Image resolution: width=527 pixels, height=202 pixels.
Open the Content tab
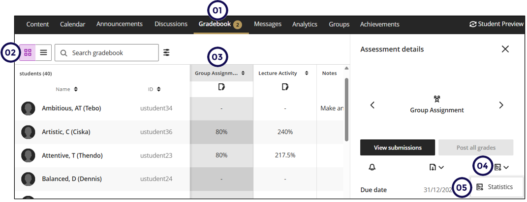coord(37,24)
